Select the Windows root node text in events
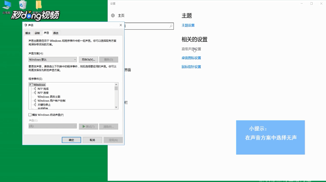Viewport: 326px width, 182px height. click(x=39, y=85)
